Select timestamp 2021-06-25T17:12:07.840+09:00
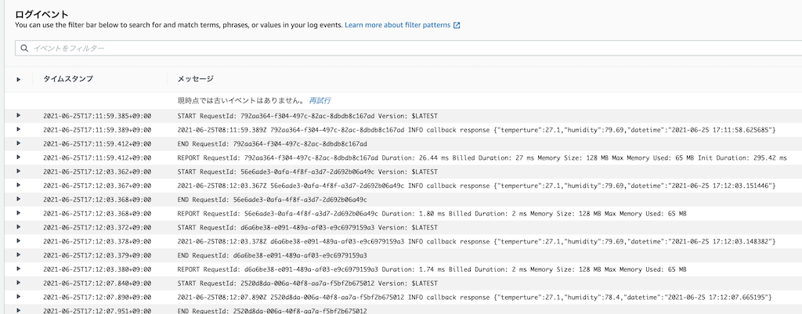802x314 pixels. click(x=97, y=283)
